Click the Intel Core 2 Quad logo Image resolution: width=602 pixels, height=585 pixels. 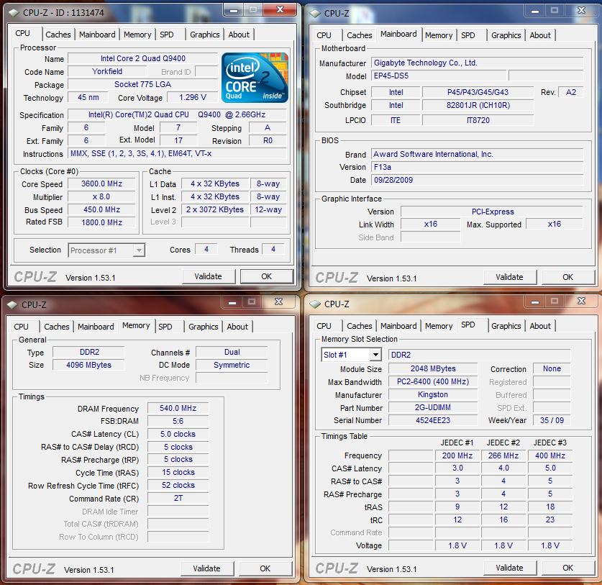255,78
